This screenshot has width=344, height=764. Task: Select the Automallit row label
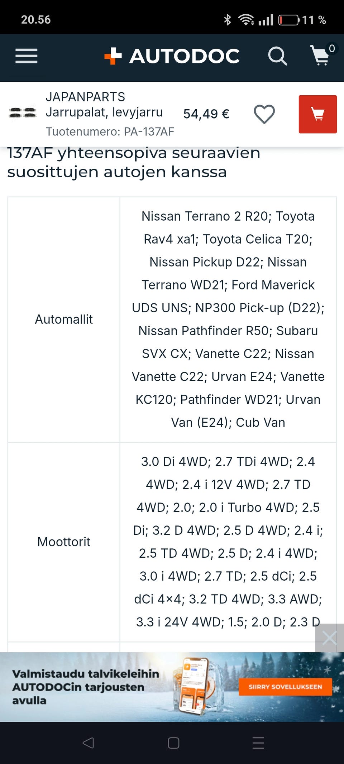(x=64, y=319)
